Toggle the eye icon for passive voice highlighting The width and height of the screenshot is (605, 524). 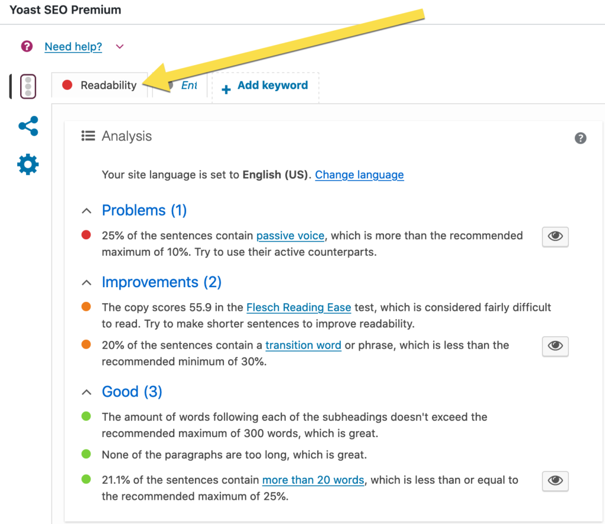[x=555, y=236]
